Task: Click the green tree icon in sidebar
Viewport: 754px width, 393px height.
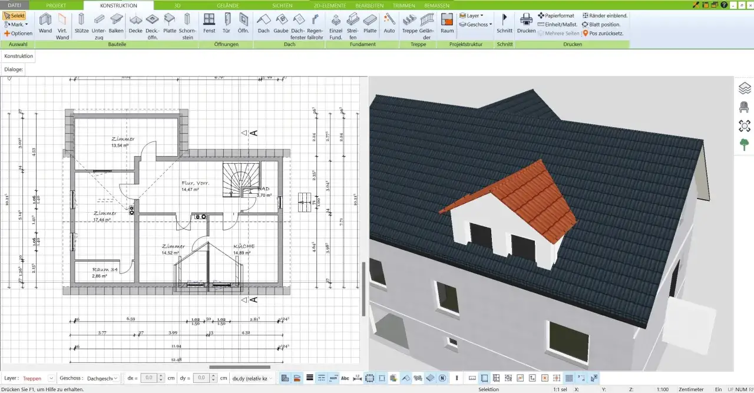Action: coord(745,144)
